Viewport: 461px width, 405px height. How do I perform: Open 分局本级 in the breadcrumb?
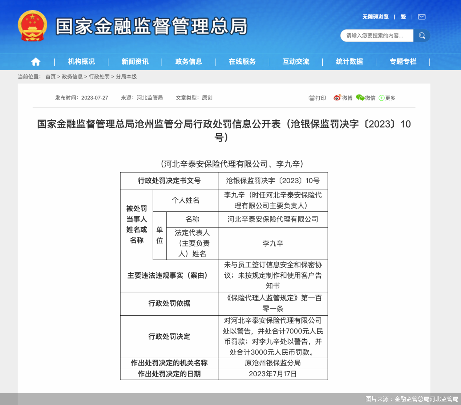[127, 77]
